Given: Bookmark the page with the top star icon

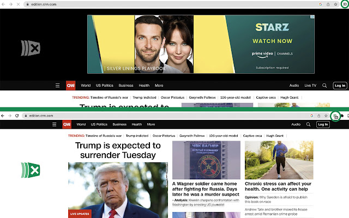Looking at the screenshot, I should (x=335, y=4).
